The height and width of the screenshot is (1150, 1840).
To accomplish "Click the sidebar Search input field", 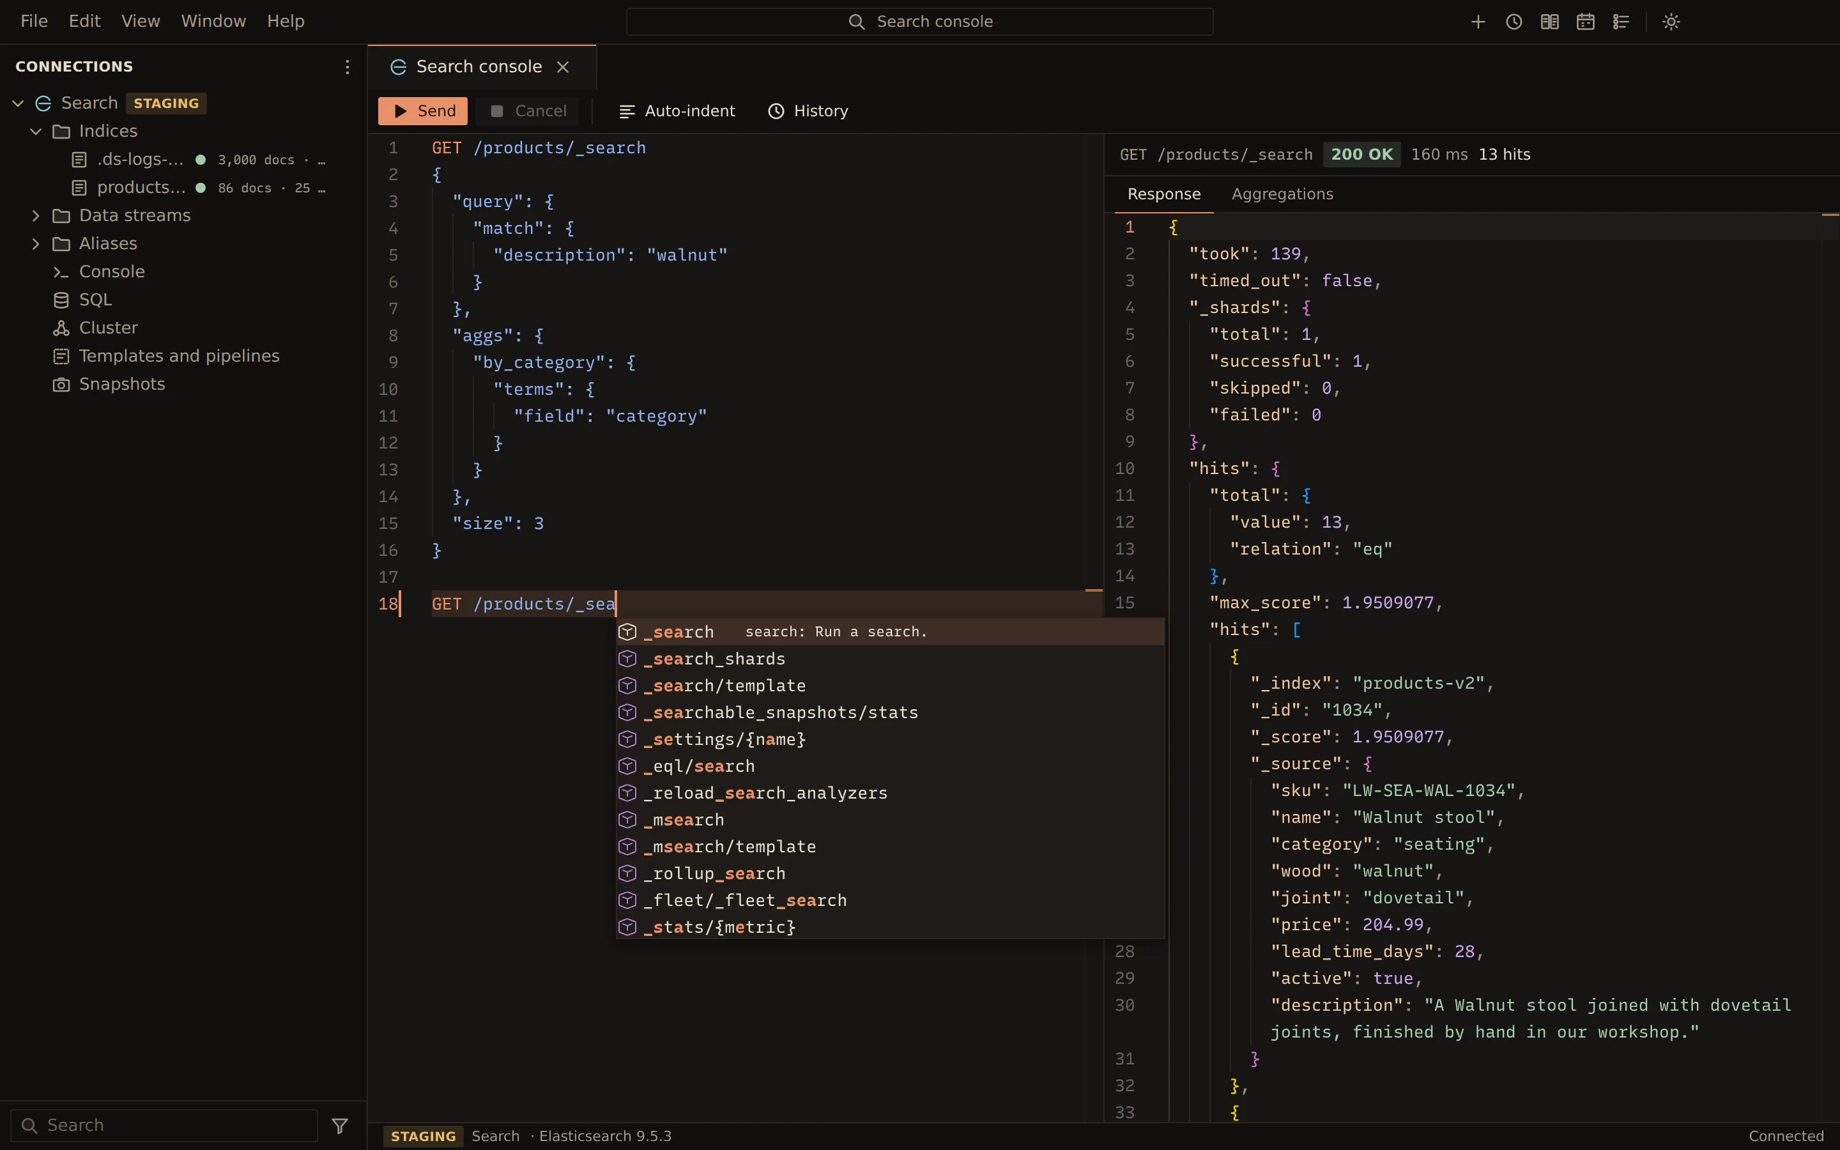I will [164, 1125].
